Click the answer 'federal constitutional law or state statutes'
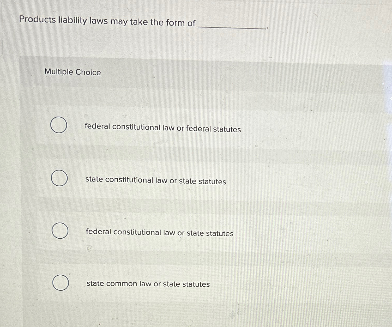Screen dimensions: 392x327 point(159,233)
